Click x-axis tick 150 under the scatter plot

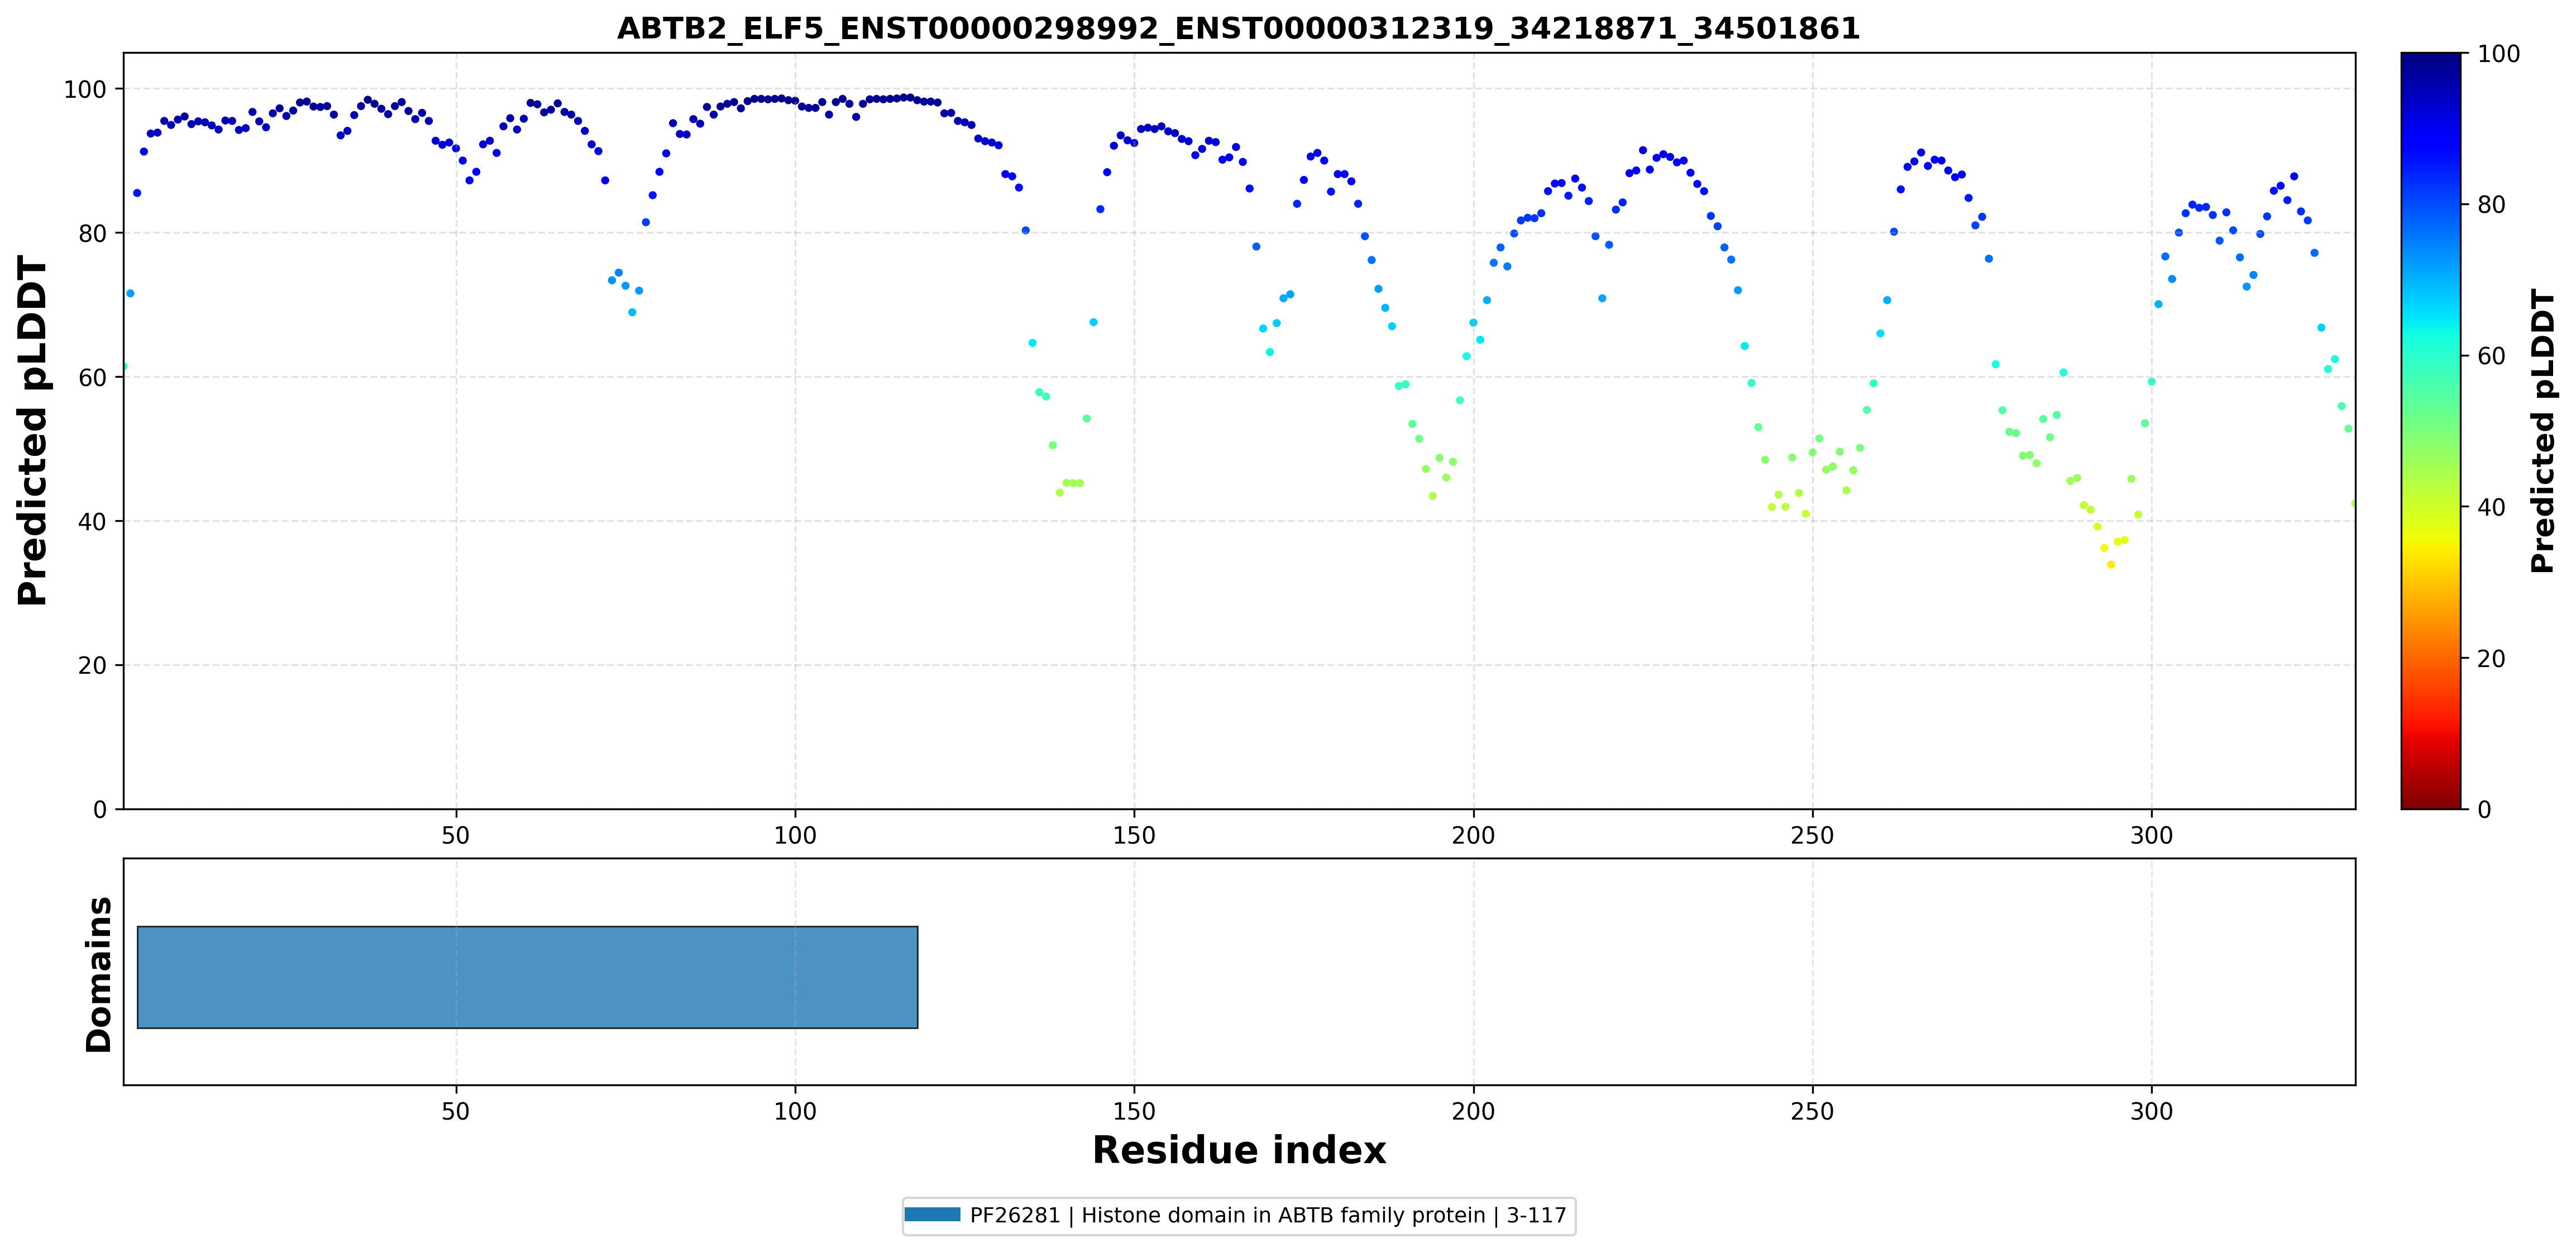tap(1134, 836)
